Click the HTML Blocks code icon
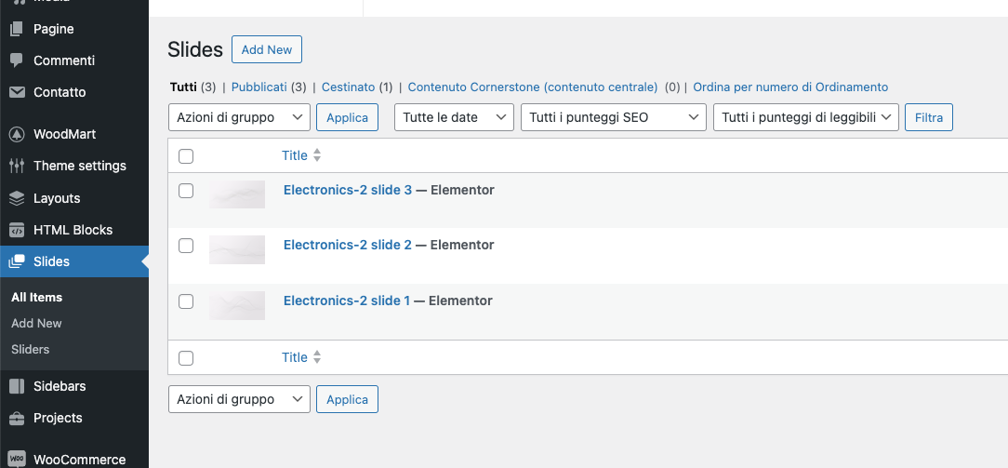1008x468 pixels. coord(17,230)
